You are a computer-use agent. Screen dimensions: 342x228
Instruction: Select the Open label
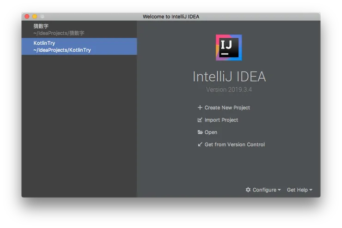coord(211,132)
